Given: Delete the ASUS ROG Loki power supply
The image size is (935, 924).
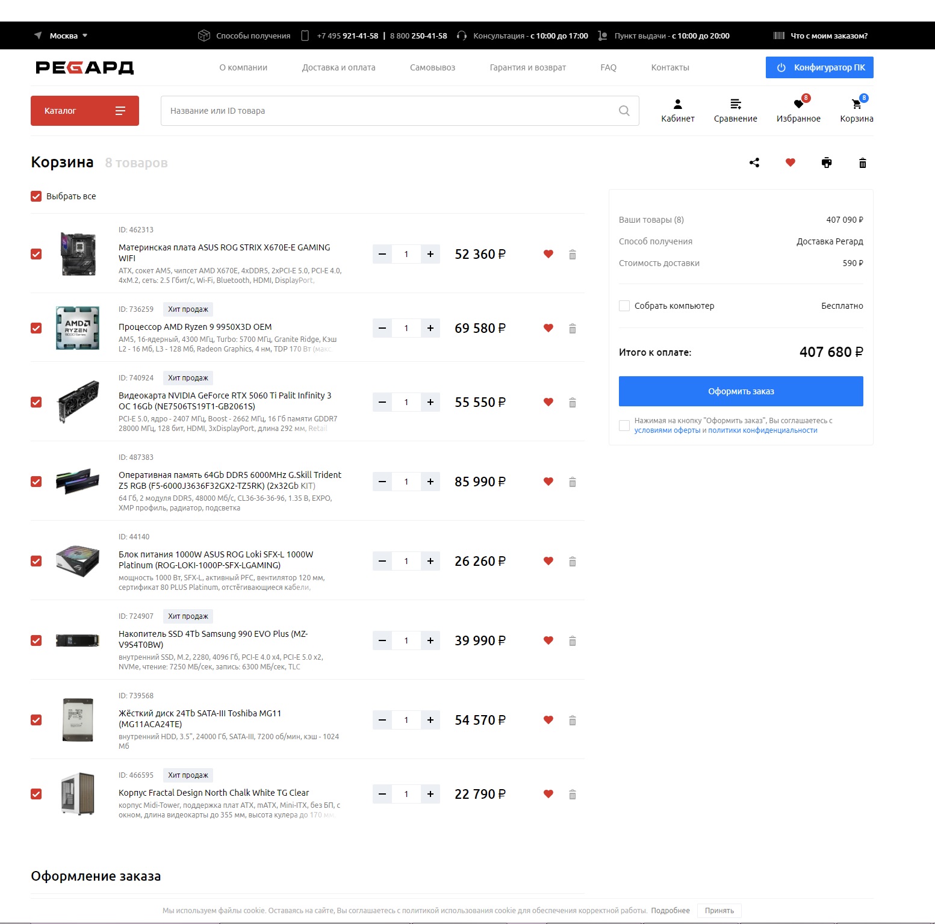Looking at the screenshot, I should coord(573,562).
